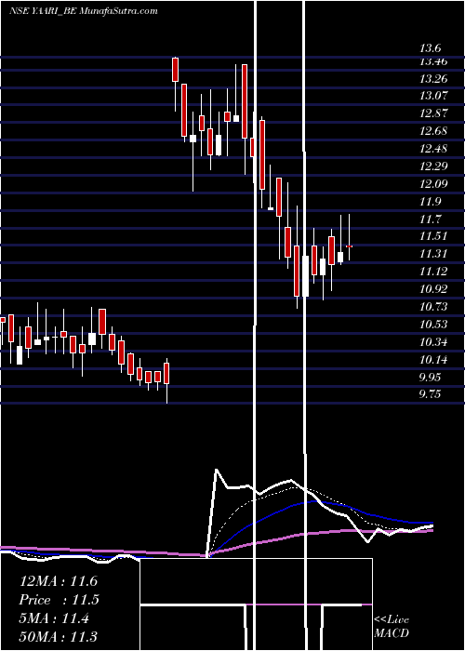Click the 9.95 price axis label
The height and width of the screenshot is (651, 465).
click(430, 378)
